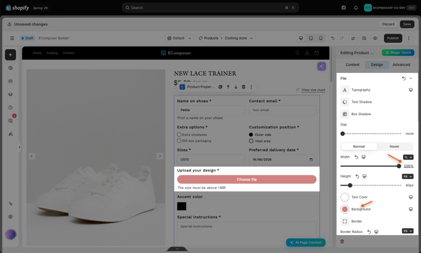Open the Products Clothing store template dropdown
This screenshot has width=421, height=253.
click(x=226, y=38)
